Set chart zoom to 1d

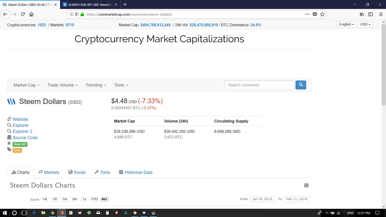pyautogui.click(x=45, y=199)
